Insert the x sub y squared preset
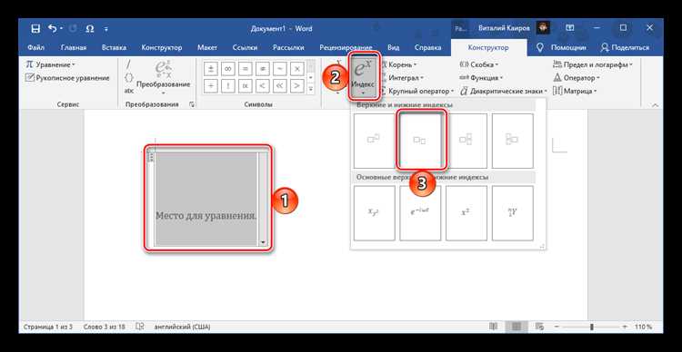The height and width of the screenshot is (352, 682). coord(374,213)
